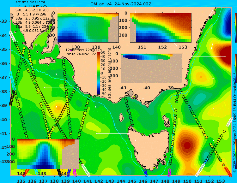Click the 153 label on the main map's bottom axis
237x183 pixels.
tap(221, 181)
